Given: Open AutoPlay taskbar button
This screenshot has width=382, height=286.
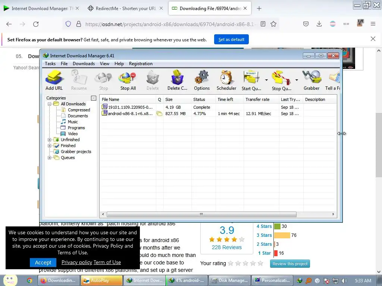Looking at the screenshot, I should point(101,281).
